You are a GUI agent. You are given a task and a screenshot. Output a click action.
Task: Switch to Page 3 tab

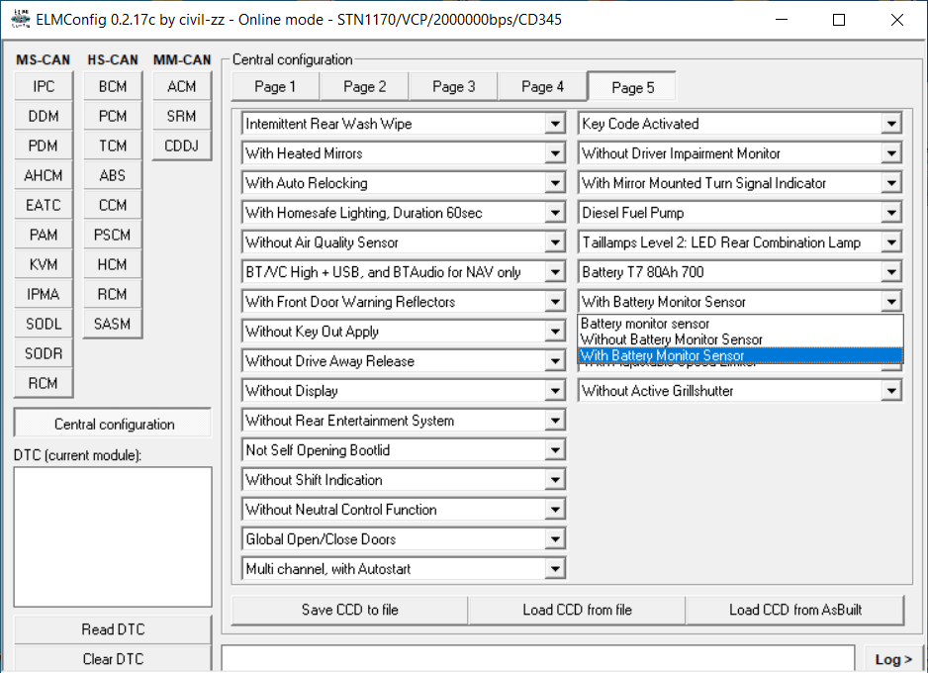[453, 87]
